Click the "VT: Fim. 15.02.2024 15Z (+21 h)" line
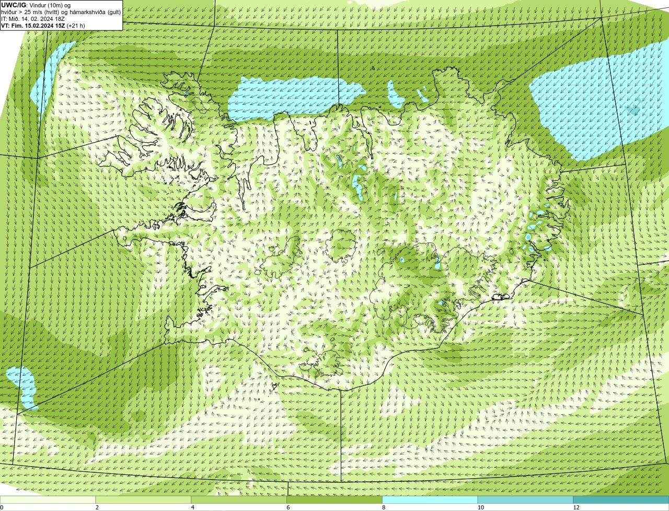This screenshot has width=669, height=511. pyautogui.click(x=43, y=25)
